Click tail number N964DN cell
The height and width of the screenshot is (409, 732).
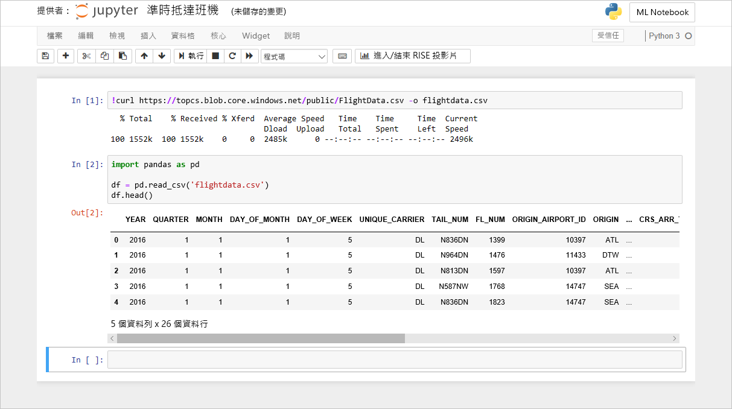(x=454, y=255)
